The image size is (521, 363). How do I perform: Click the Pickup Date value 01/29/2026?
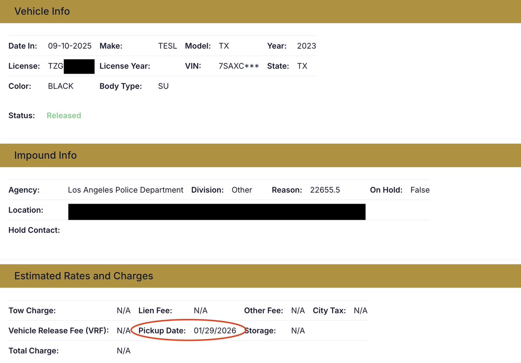[x=215, y=331]
